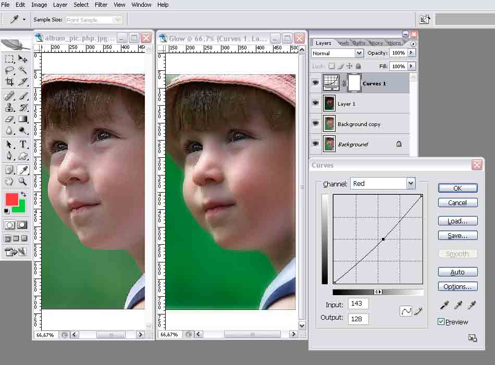Select the Crop tool
The height and width of the screenshot is (365, 495).
[9, 82]
